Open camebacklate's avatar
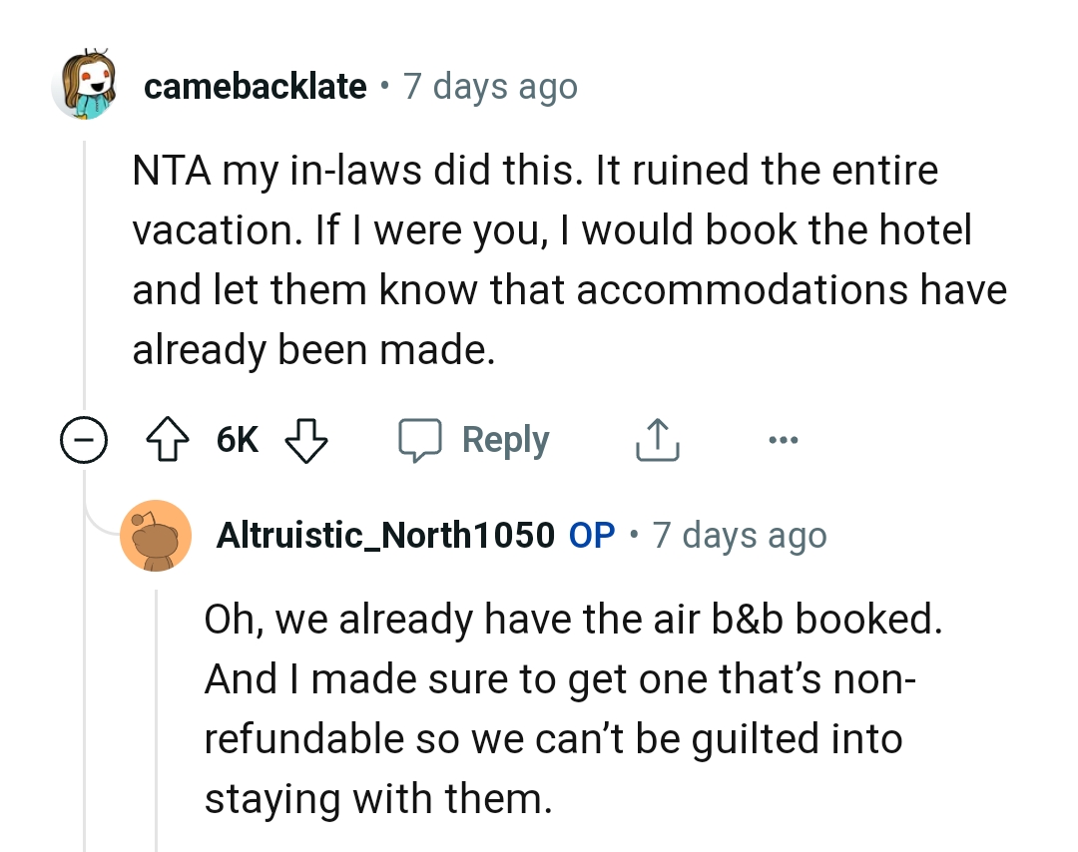1078x852 pixels. coord(84,87)
